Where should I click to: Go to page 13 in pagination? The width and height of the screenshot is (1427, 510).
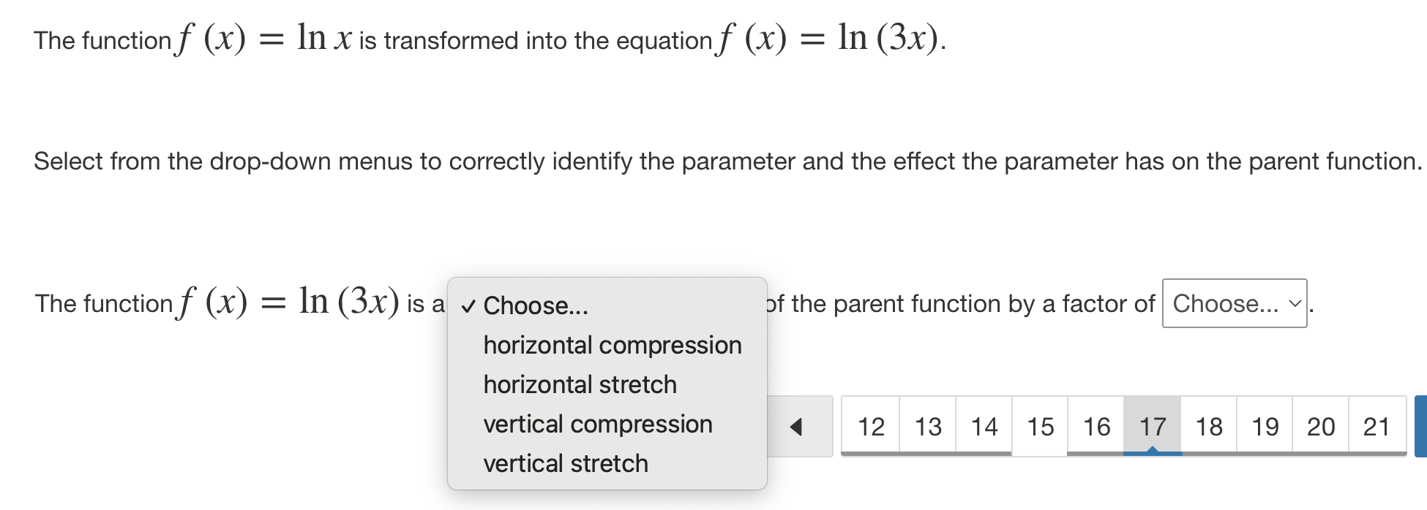(929, 426)
